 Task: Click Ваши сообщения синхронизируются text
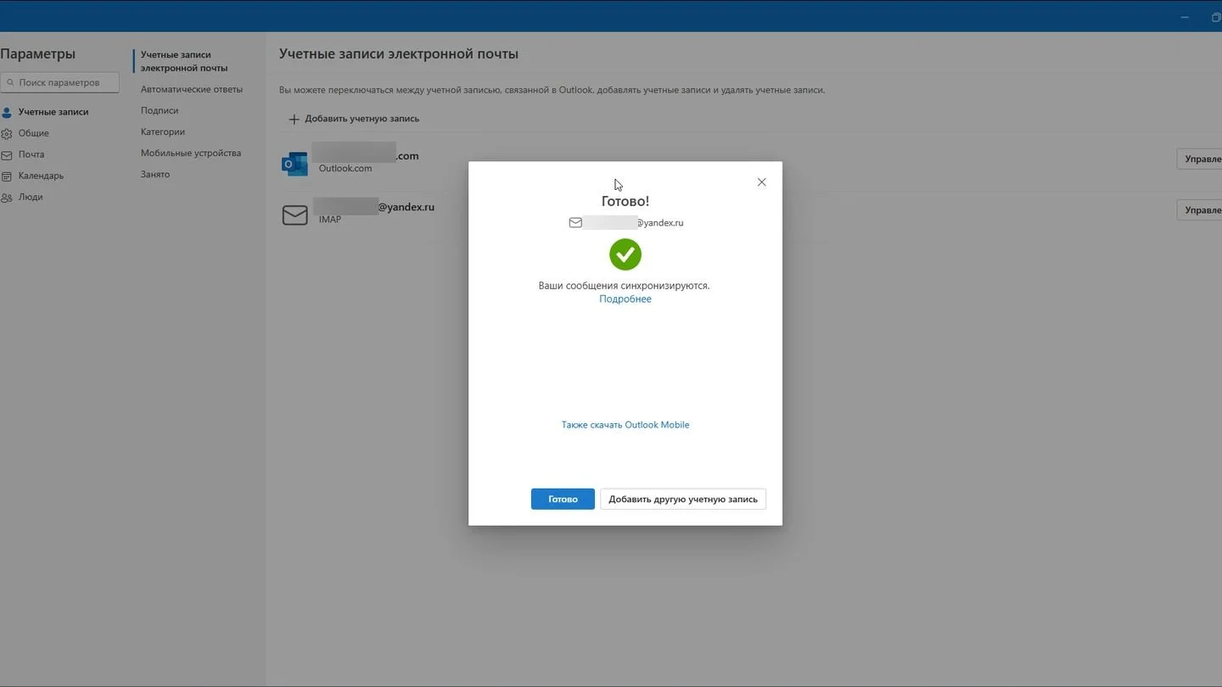point(624,286)
